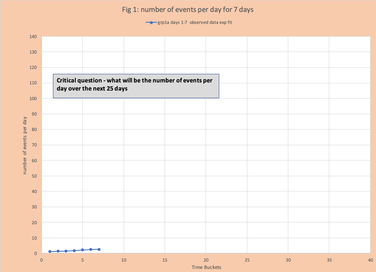The width and height of the screenshot is (376, 272).
Task: Select the data point at day 2
Action: (x=58, y=251)
